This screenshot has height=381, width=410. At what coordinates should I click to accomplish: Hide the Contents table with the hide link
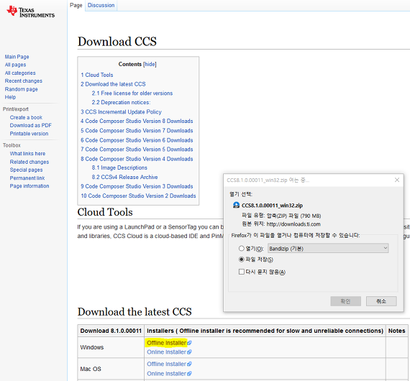(150, 64)
